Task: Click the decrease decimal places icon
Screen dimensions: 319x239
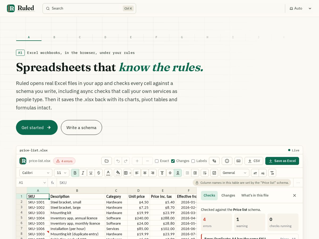Action: (263, 173)
